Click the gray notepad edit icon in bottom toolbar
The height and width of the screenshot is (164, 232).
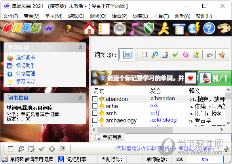[31, 149]
